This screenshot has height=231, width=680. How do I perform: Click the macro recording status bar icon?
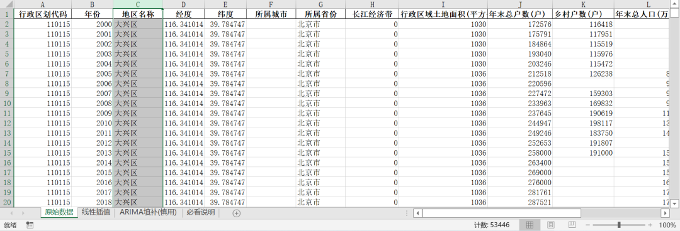point(30,225)
